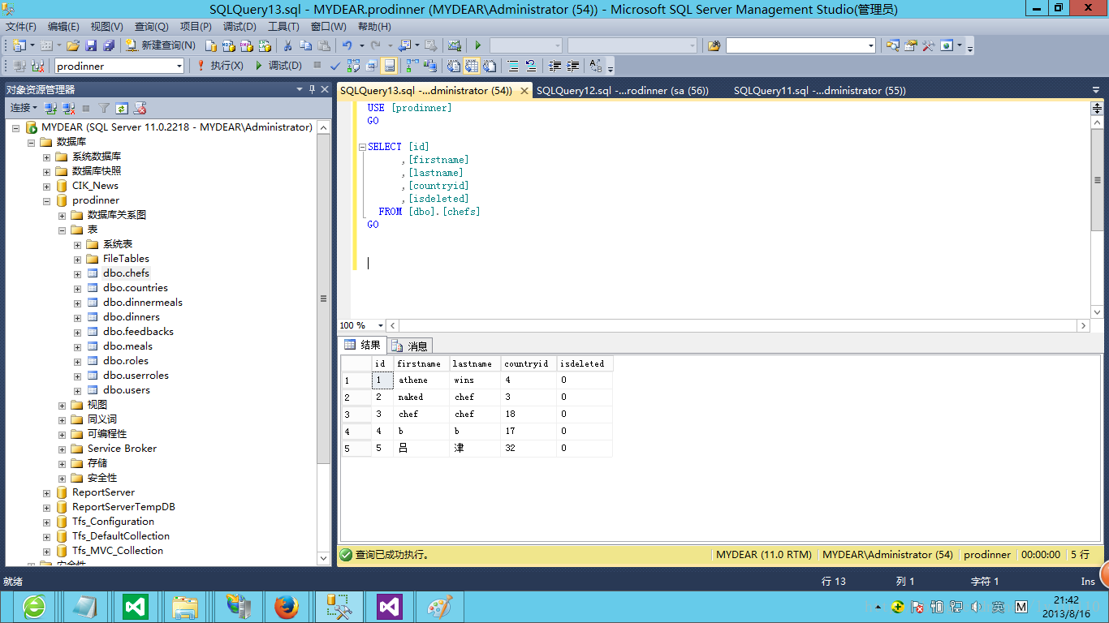Open the 工具(T) menu
Image resolution: width=1109 pixels, height=623 pixels.
pos(283,27)
